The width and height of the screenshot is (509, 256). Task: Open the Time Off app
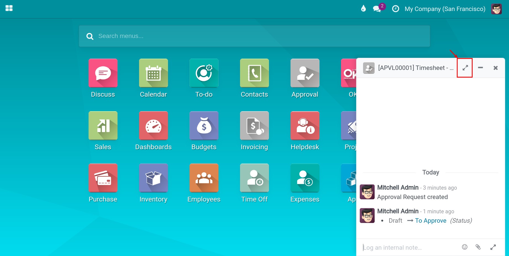click(x=254, y=178)
